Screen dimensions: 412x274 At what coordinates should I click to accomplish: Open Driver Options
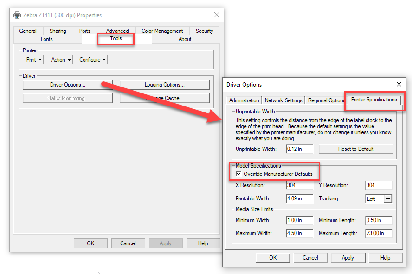68,85
